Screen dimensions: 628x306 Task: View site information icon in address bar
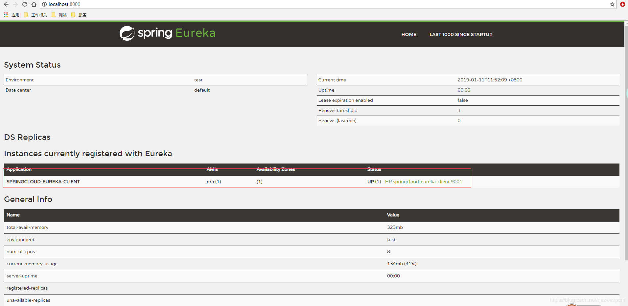coord(44,4)
